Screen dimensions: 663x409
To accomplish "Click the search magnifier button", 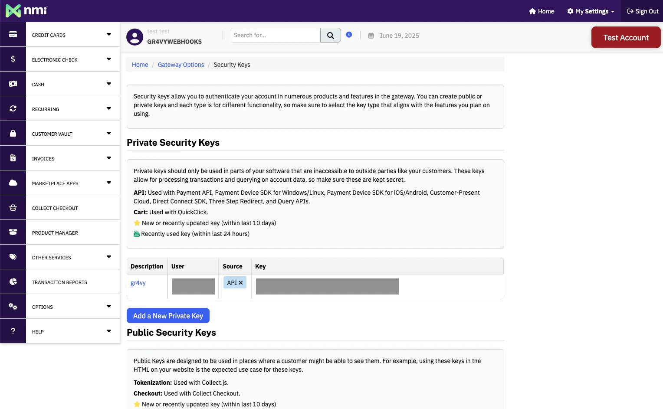I will tap(330, 35).
